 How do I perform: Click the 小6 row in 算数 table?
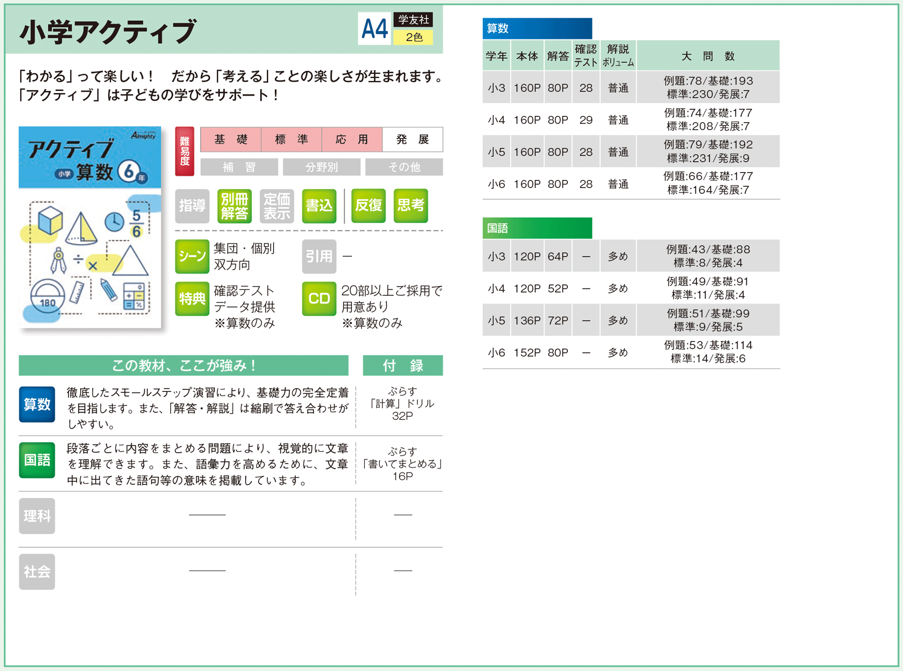click(x=630, y=184)
